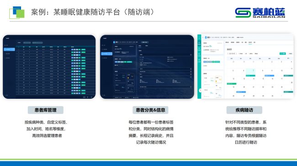
Task: Switch to the first tab above the calendar
Action: [x=227, y=43]
